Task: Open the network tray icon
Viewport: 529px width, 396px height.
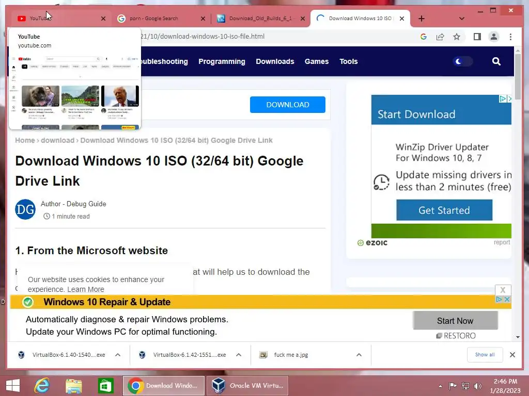Action: [x=465, y=386]
